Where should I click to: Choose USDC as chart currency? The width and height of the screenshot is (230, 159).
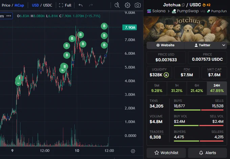tap(48, 5)
